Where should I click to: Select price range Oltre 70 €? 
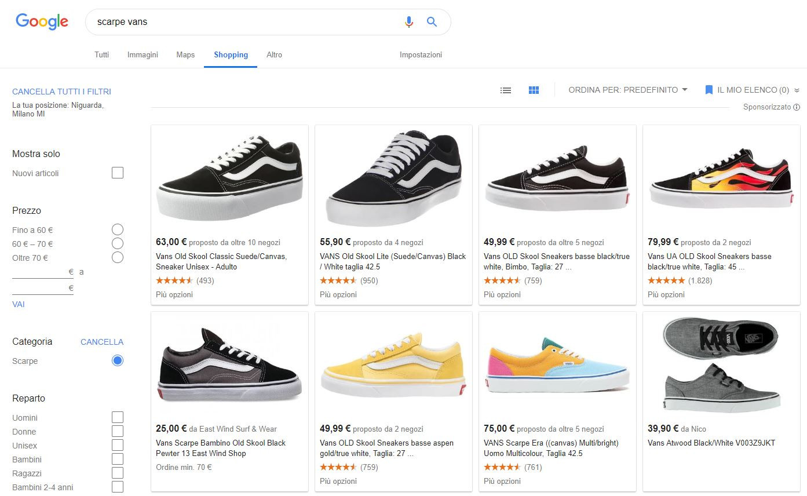tap(118, 257)
